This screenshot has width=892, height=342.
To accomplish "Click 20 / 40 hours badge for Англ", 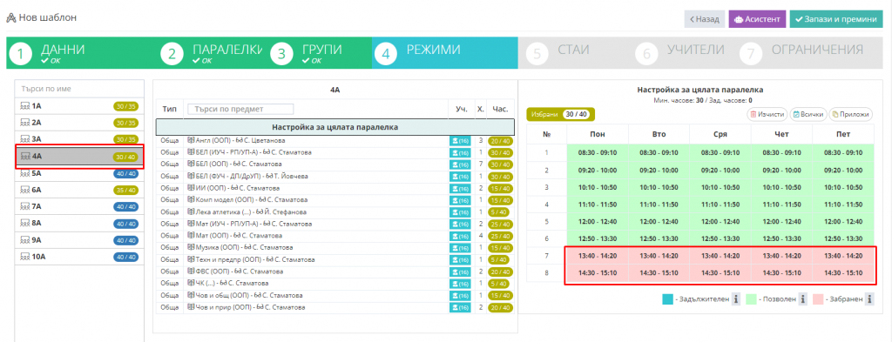I will [x=500, y=140].
